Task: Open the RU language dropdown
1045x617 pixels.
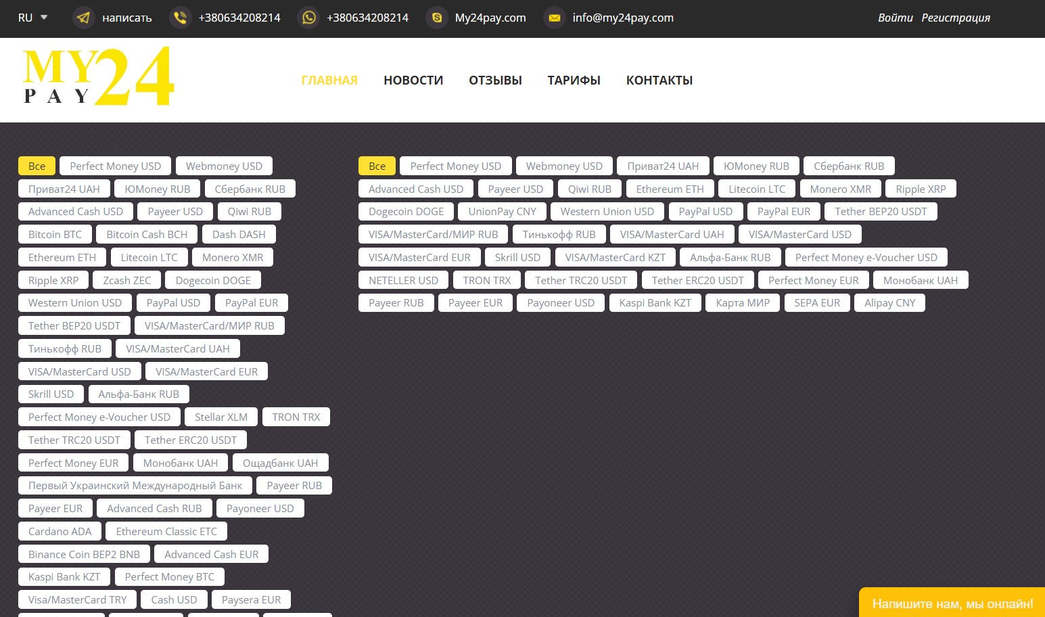Action: (x=32, y=18)
